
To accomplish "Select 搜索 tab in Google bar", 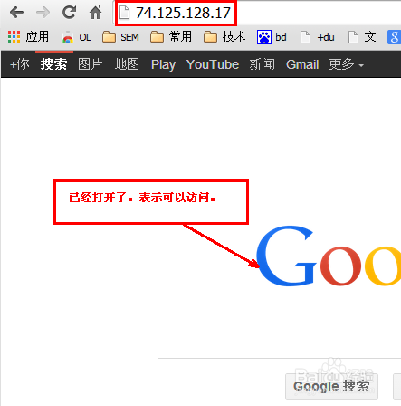I will click(x=53, y=64).
